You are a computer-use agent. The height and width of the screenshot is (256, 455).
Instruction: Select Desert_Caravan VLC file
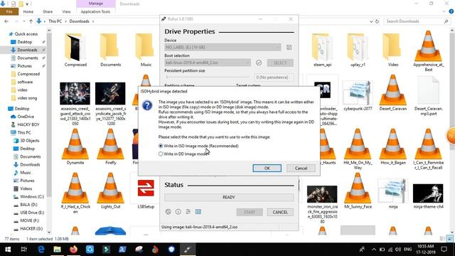point(393,90)
